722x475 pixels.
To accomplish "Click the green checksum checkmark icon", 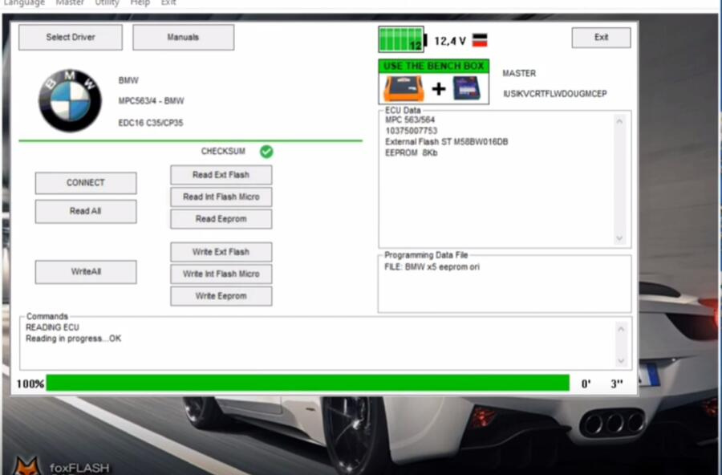I will [x=266, y=151].
